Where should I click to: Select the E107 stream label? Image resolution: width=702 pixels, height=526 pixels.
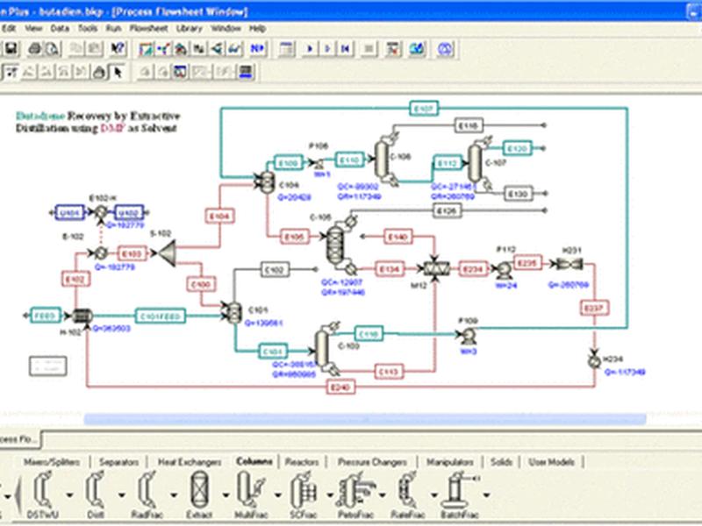(424, 108)
